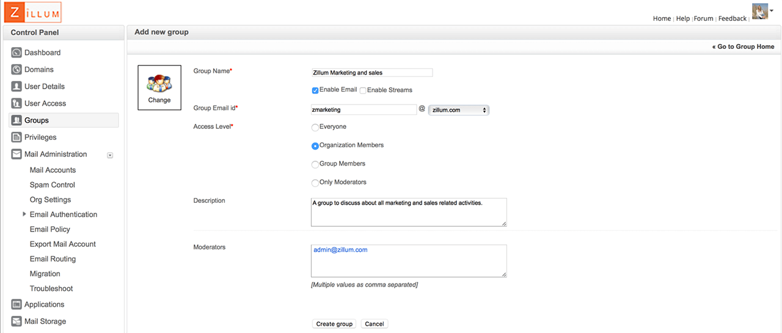This screenshot has width=782, height=333.
Task: Open Mail Administration section
Action: click(x=56, y=155)
